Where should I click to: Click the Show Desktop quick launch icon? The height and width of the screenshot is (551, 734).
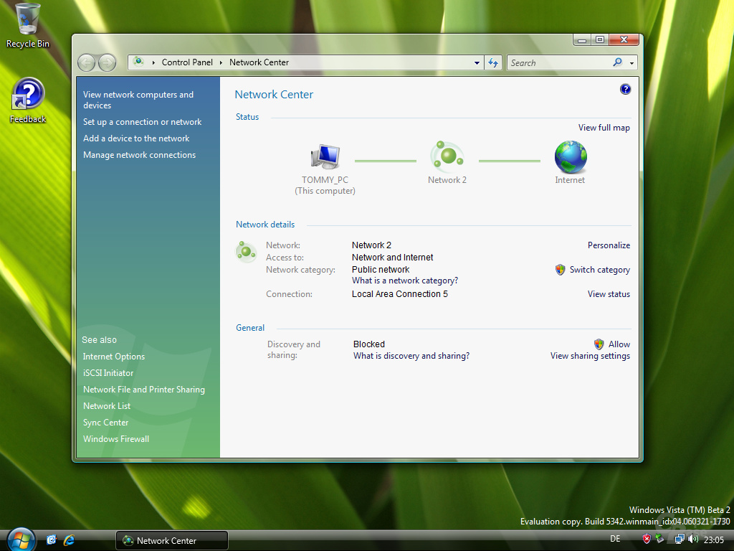click(52, 540)
